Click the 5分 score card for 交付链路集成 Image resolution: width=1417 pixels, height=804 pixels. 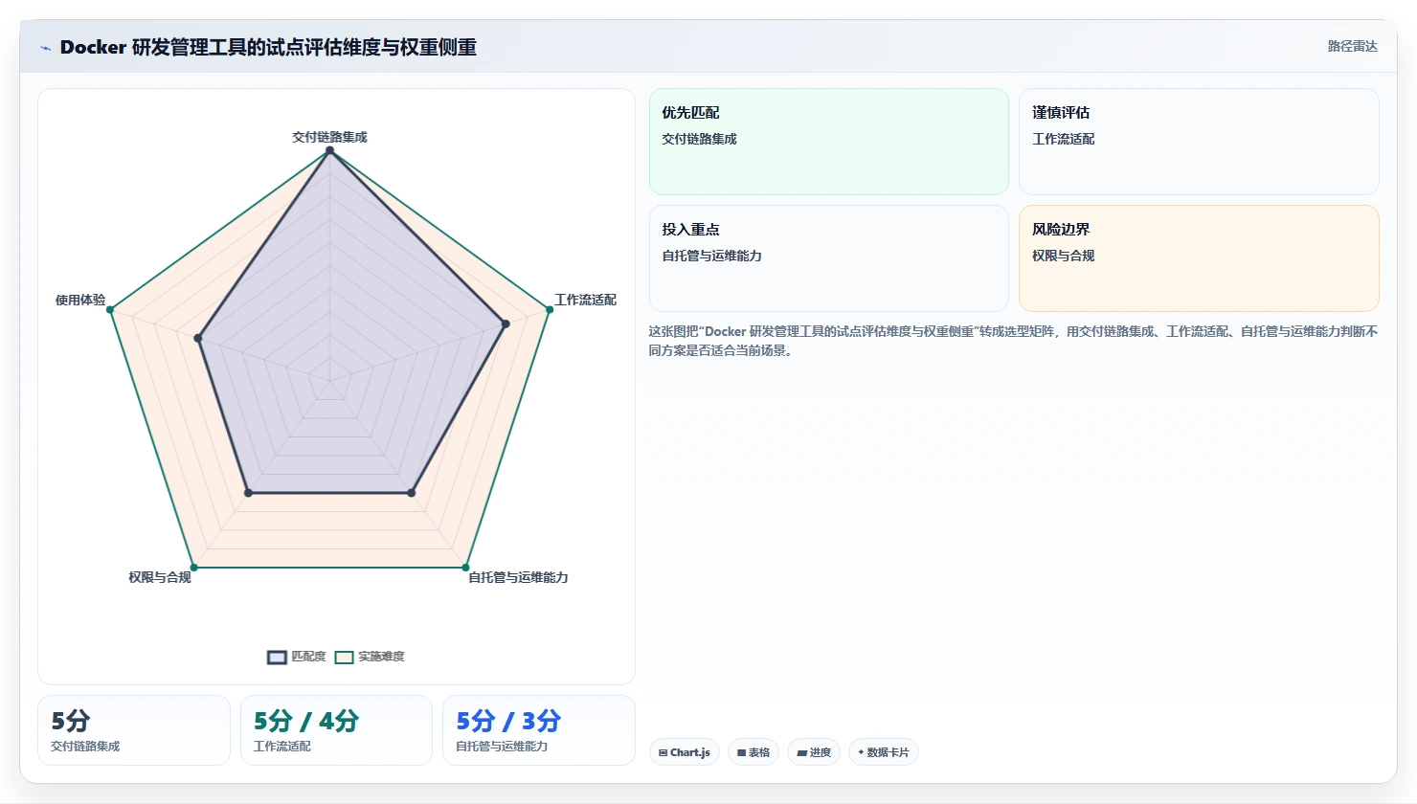coord(134,730)
